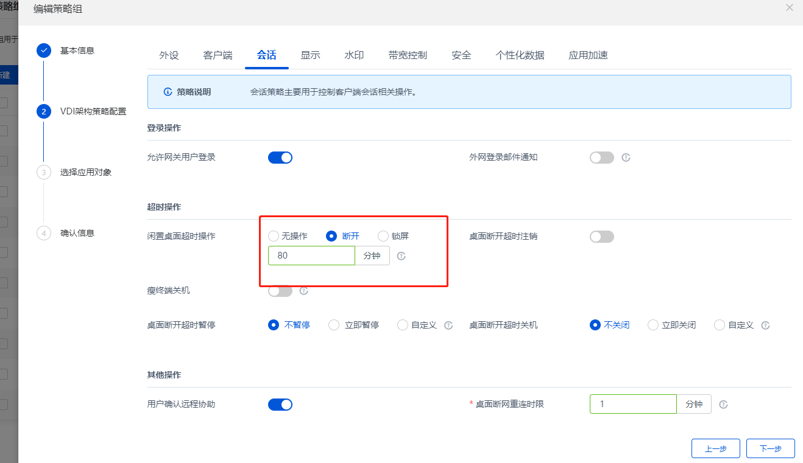Click the 策略说明 info icon

pos(168,92)
